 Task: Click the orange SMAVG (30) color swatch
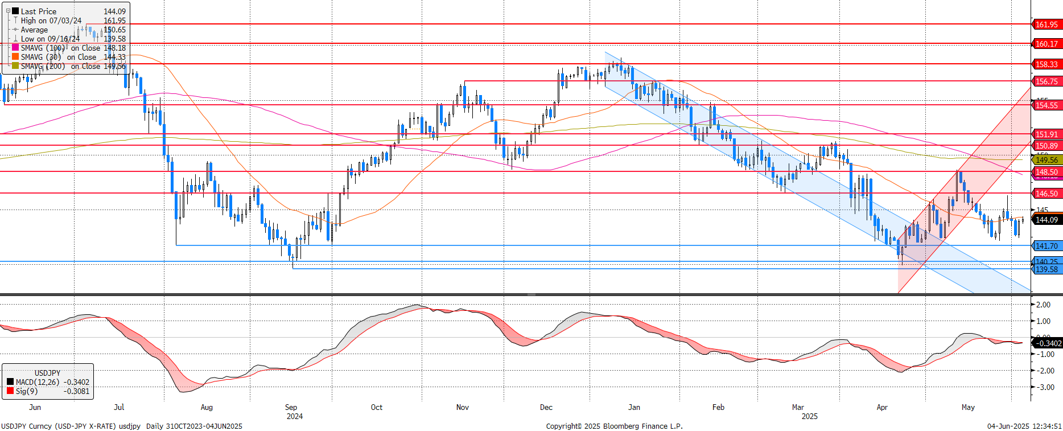[15, 57]
